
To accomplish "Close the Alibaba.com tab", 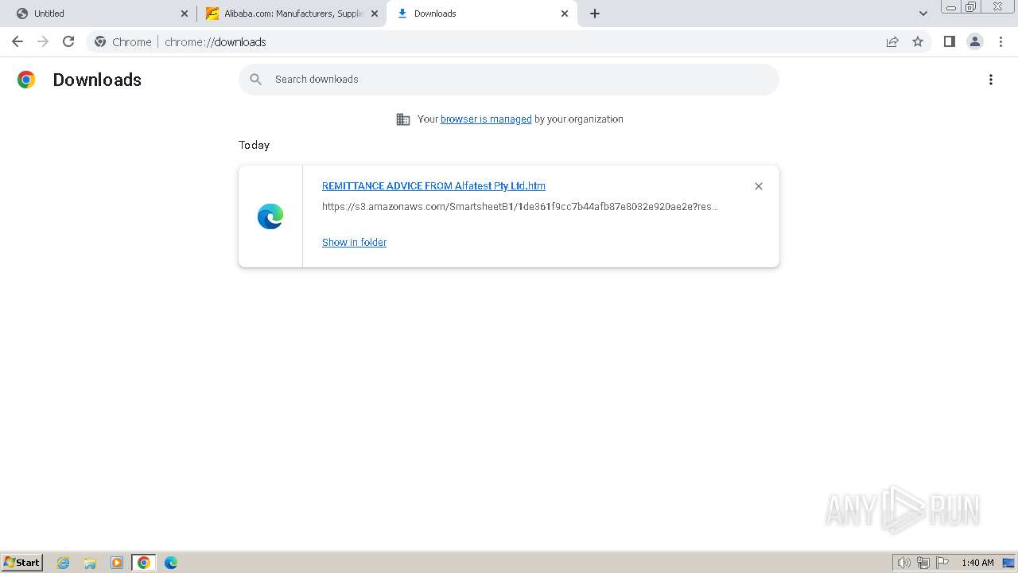I will 375,14.
